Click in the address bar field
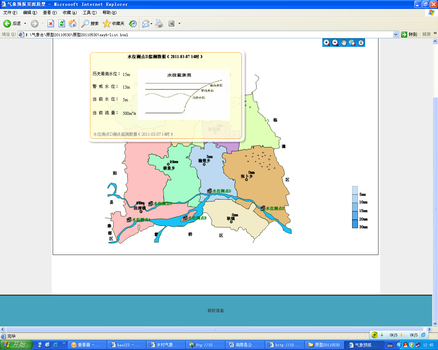Screen dimensions: 438x350 [x=205, y=35]
